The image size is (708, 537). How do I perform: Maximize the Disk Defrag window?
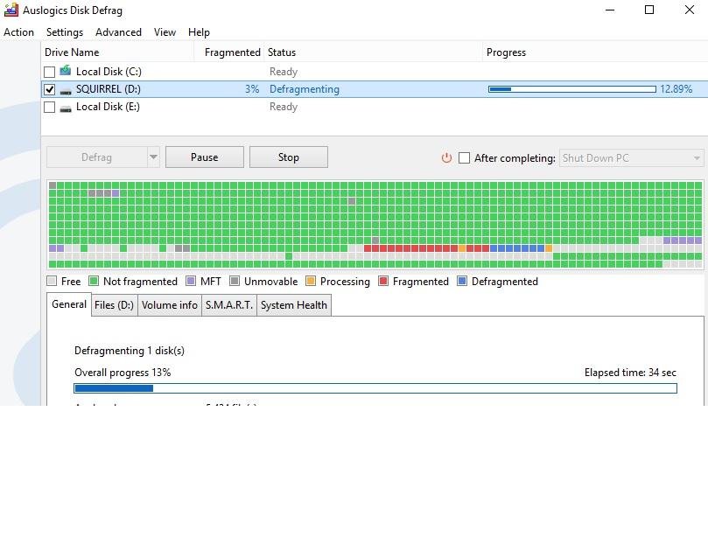coord(649,10)
